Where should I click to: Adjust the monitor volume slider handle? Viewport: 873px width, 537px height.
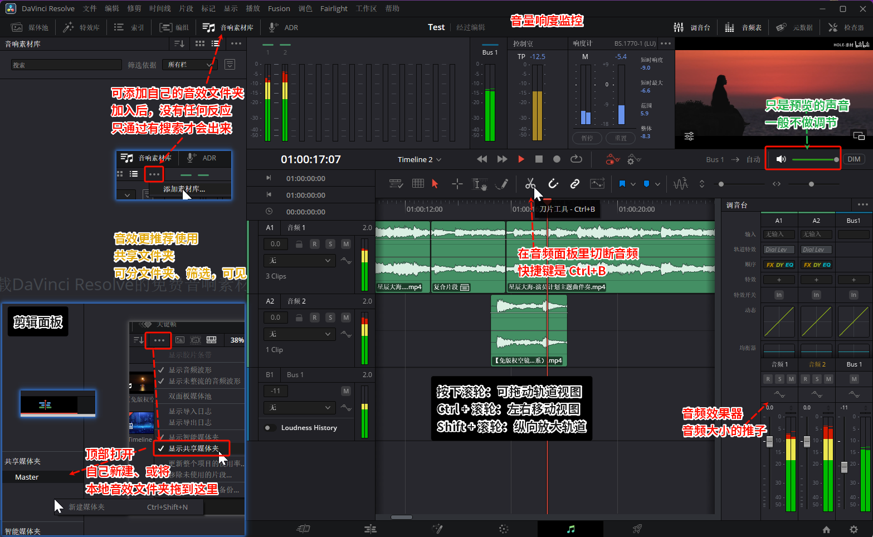pyautogui.click(x=836, y=159)
